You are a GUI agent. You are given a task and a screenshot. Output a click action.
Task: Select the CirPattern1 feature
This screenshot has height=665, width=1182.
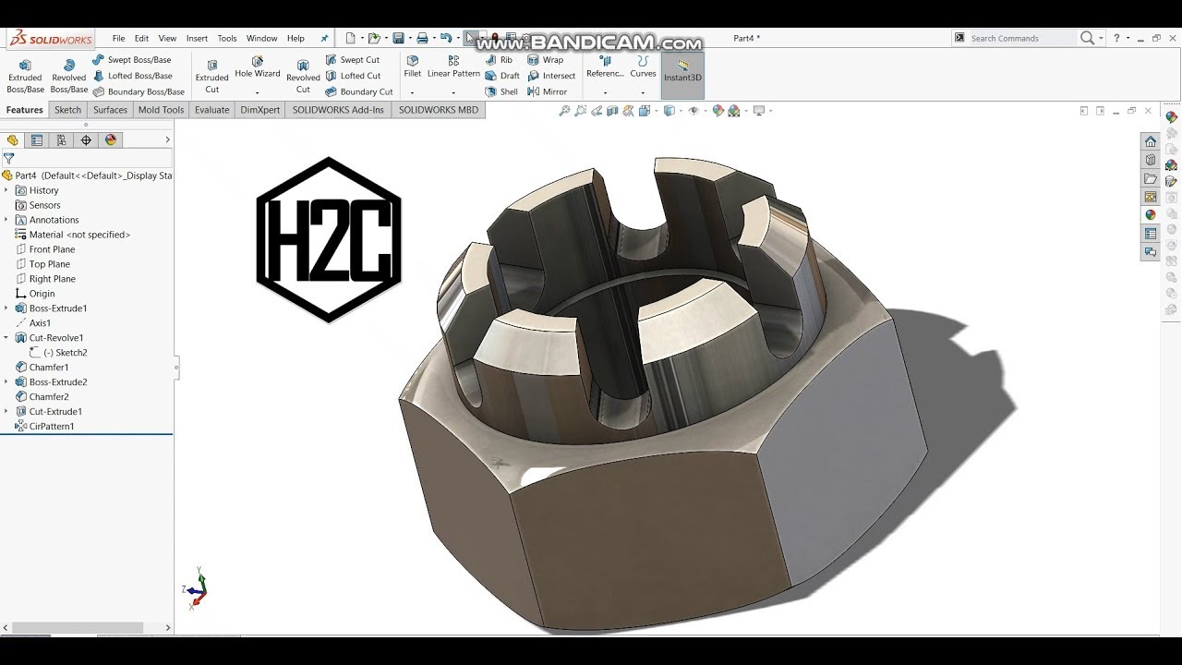44,427
